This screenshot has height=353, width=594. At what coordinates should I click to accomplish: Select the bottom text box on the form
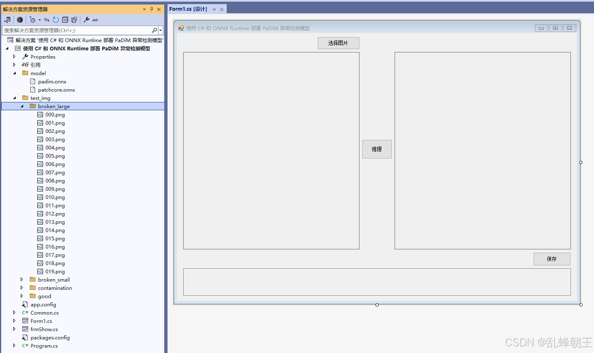point(377,282)
